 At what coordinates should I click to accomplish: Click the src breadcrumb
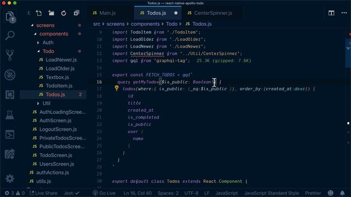pyautogui.click(x=97, y=24)
